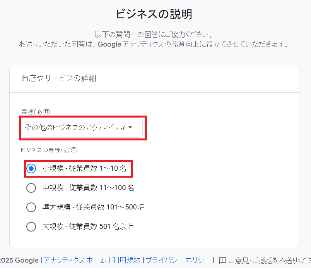Click the 大規模 label text
This screenshot has height=268, width=311.
[53, 227]
